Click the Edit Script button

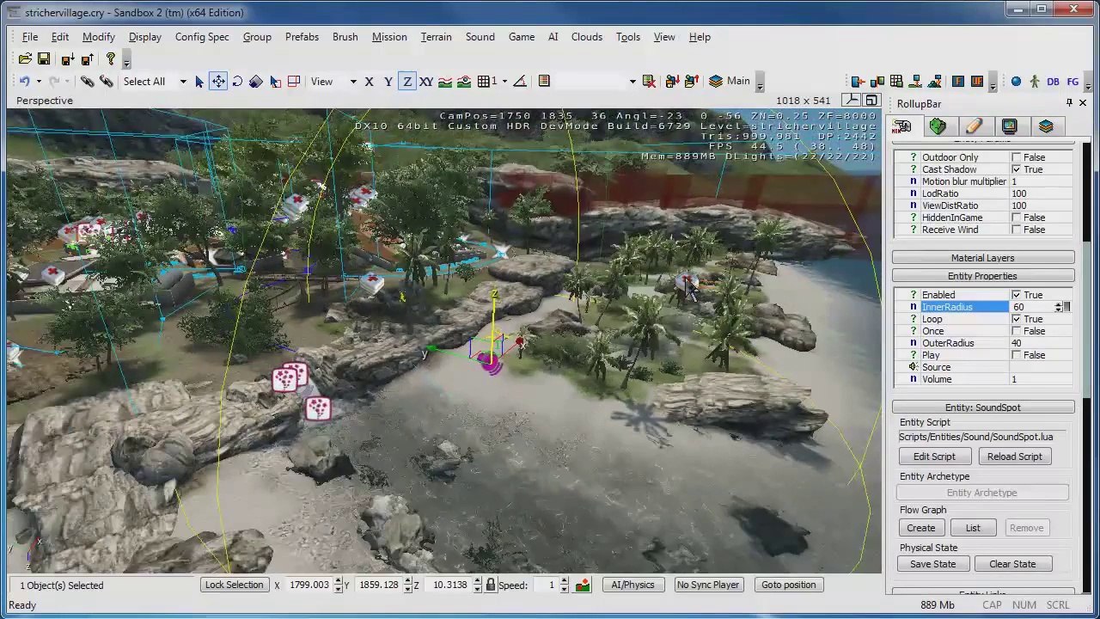tap(934, 457)
